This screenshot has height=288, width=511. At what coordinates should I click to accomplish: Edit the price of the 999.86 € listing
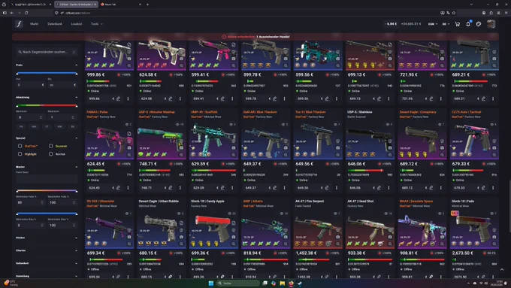118,99
